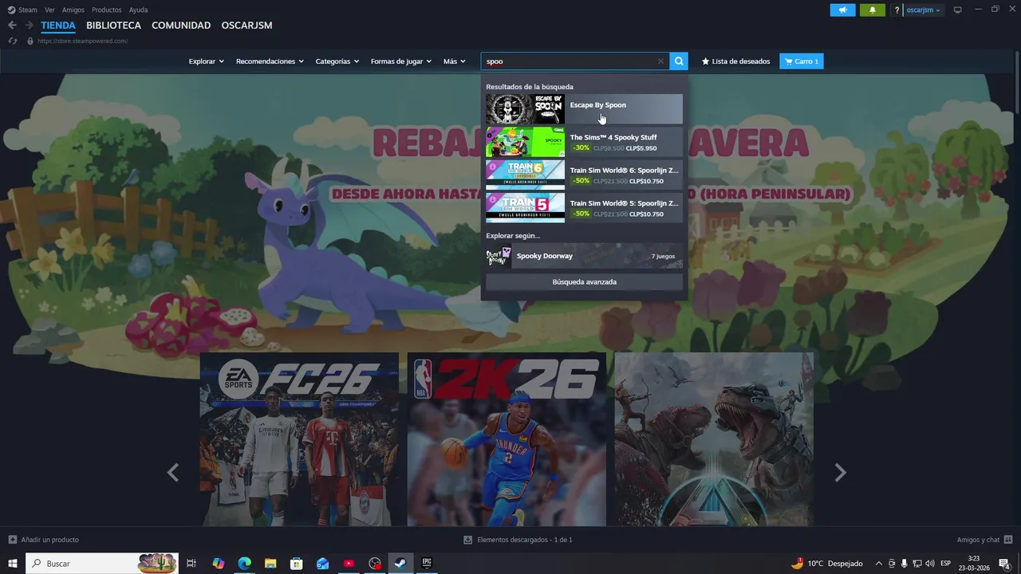The image size is (1021, 574).
Task: Open the ARK dinosaur game thumbnail
Action: (x=714, y=439)
